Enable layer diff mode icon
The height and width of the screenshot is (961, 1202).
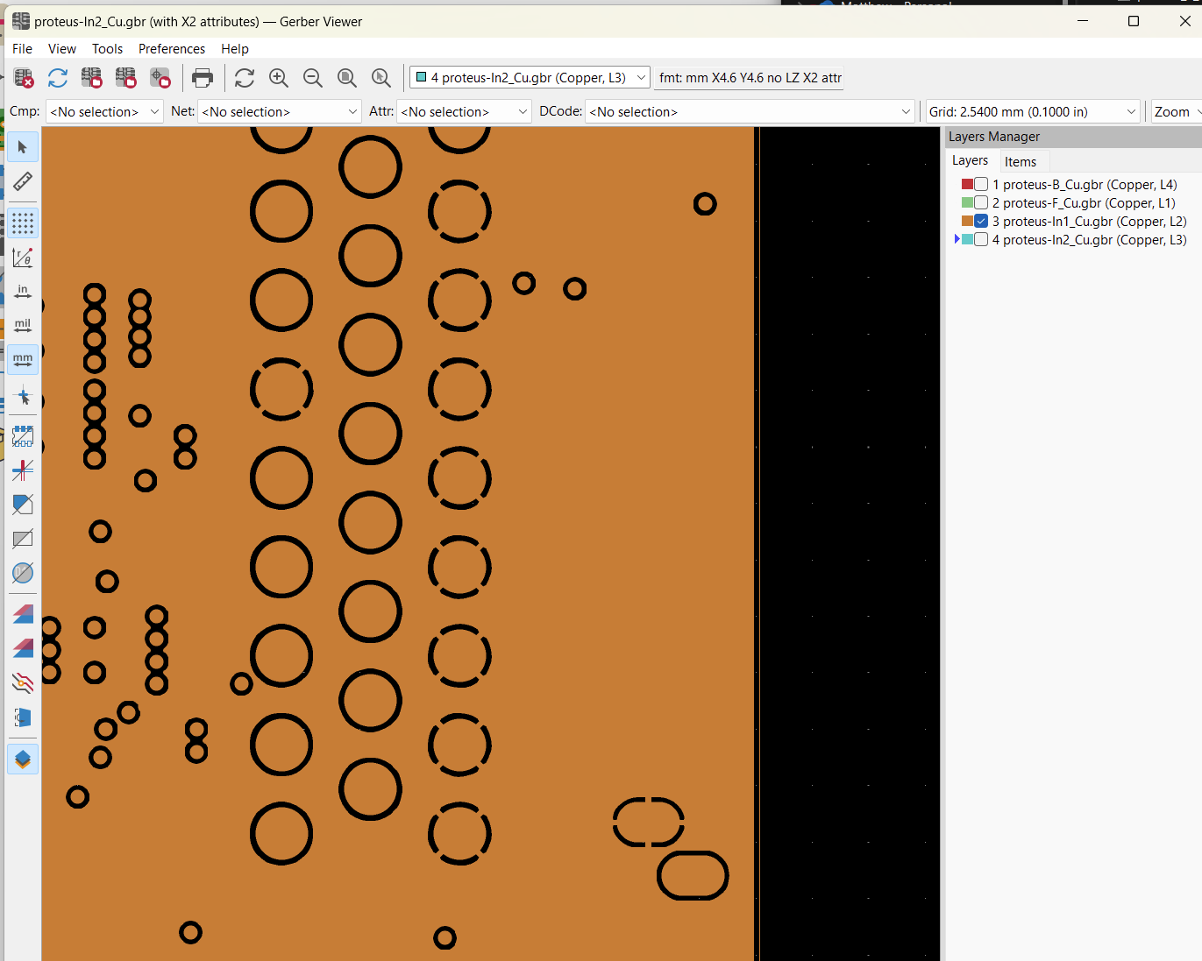(23, 614)
